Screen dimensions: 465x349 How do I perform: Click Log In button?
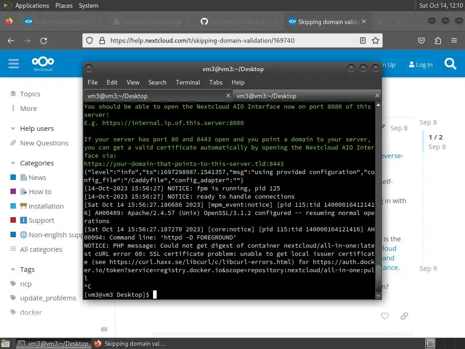pyautogui.click(x=420, y=65)
